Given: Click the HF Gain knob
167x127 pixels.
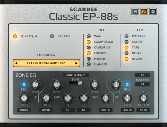Looking at the screenshot, I should coord(116,85).
